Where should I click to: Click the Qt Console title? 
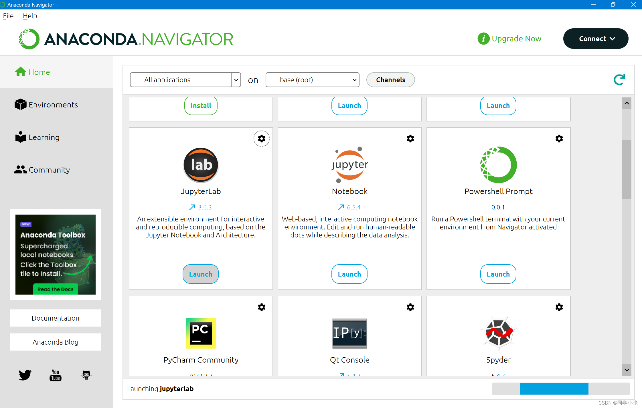coord(350,360)
